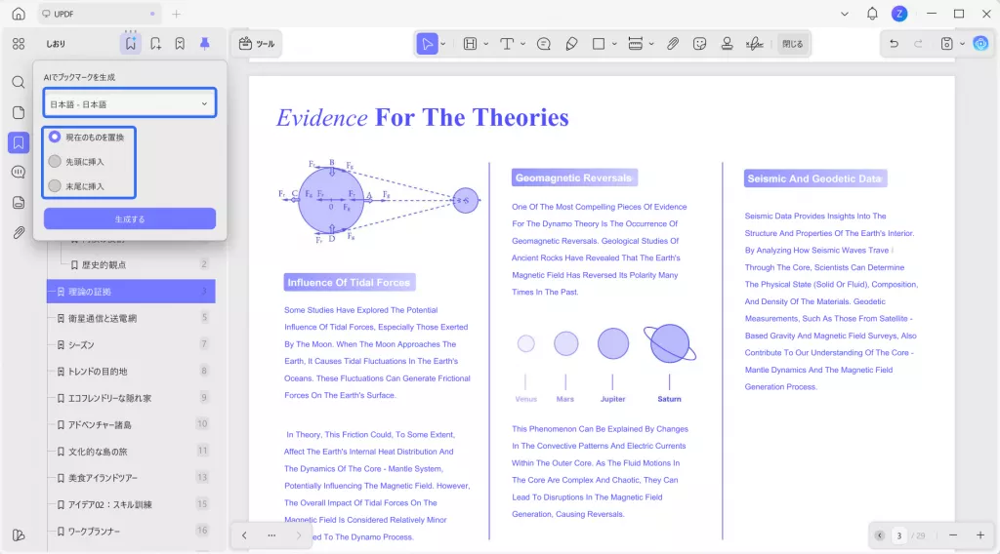Open the home screen icon
The width and height of the screenshot is (1000, 554).
coord(19,14)
